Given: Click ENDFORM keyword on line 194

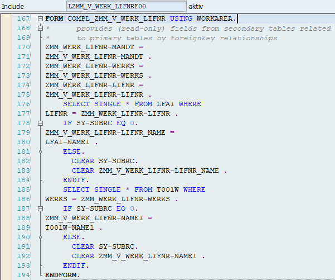Looking at the screenshot, I should pos(61,275).
